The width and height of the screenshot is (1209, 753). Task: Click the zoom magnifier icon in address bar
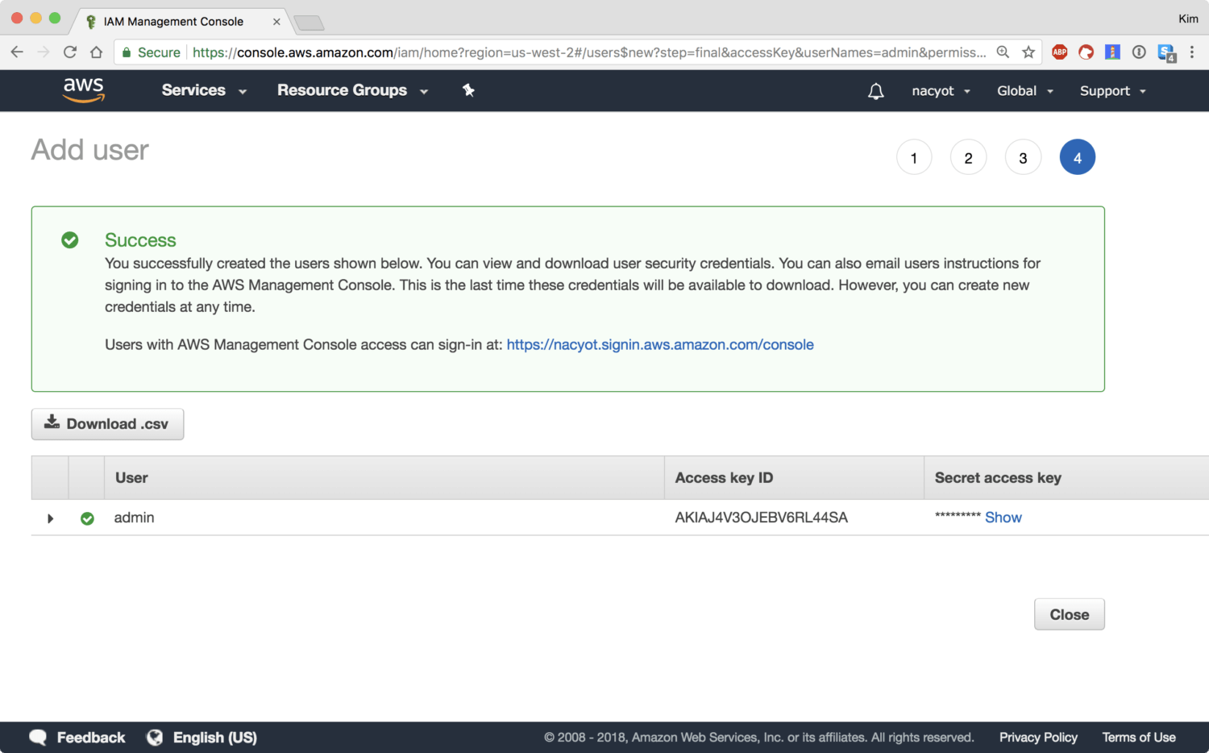[1003, 52]
